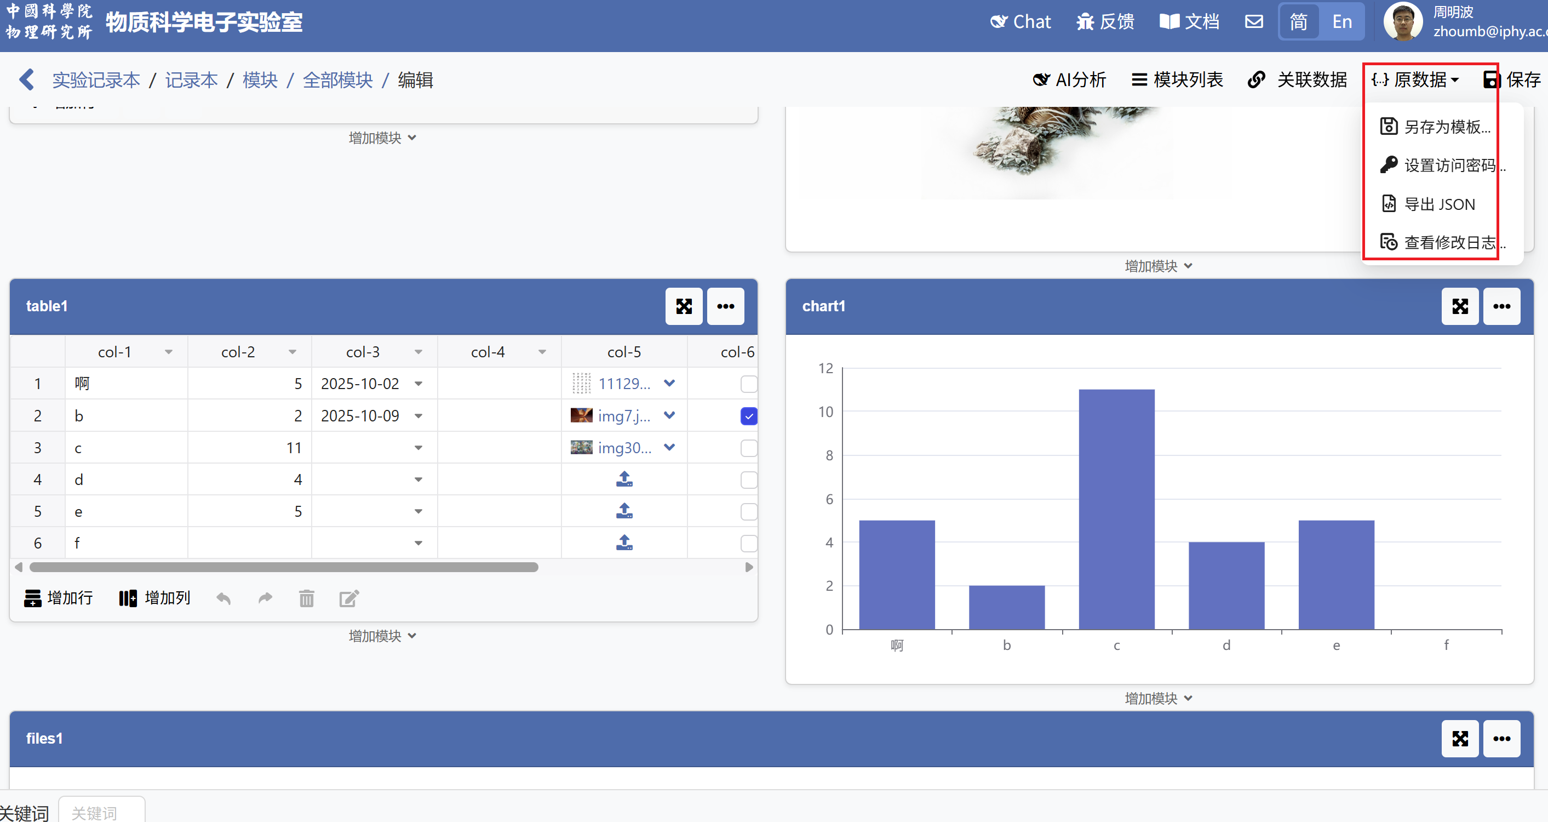
Task: Uncheck the col-6 checkbox in row 2
Action: coord(748,415)
